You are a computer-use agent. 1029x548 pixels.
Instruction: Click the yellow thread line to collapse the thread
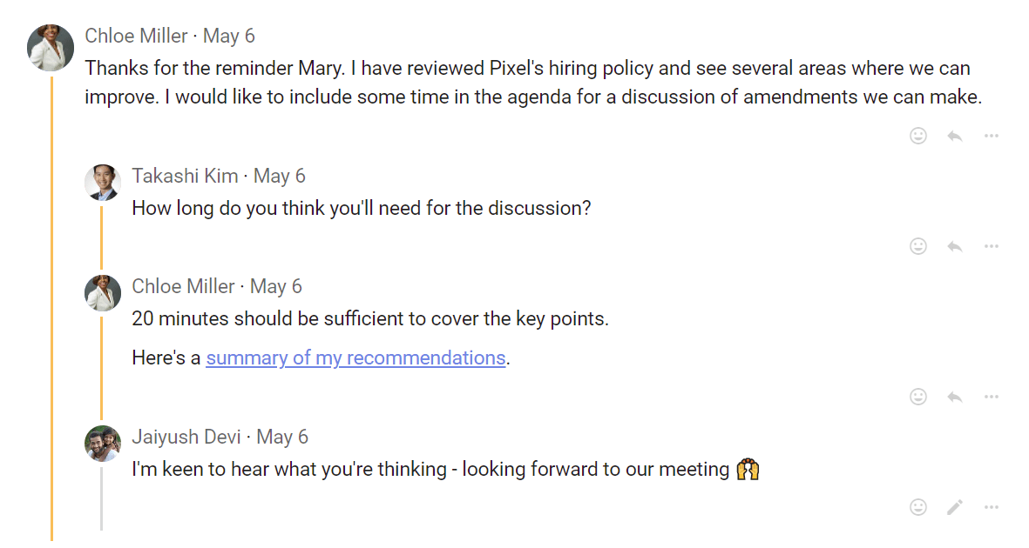pyautogui.click(x=51, y=304)
